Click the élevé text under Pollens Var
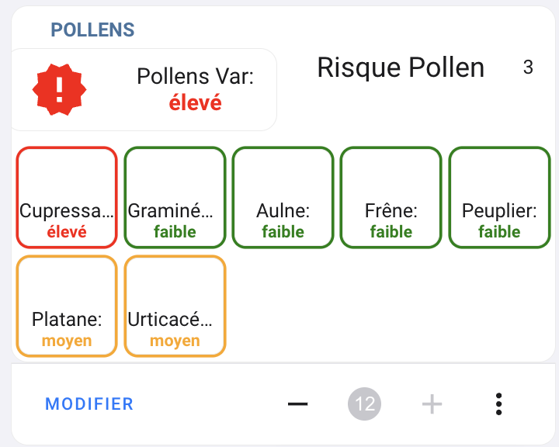This screenshot has height=447, width=559. [x=195, y=102]
